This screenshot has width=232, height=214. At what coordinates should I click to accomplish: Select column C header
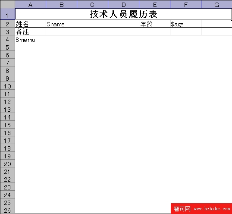[x=93, y=4]
